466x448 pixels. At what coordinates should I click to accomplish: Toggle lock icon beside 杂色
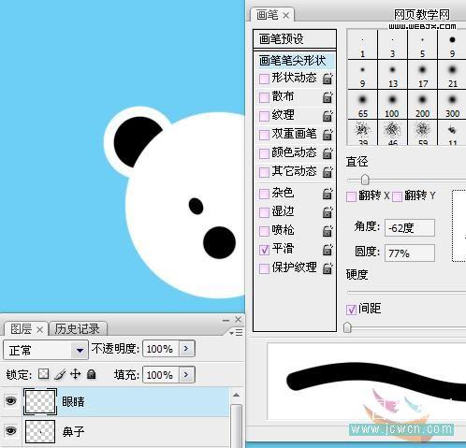click(x=328, y=194)
